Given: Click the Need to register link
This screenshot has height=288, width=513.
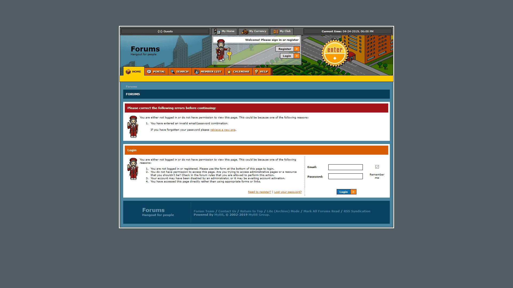Looking at the screenshot, I should coord(259,192).
